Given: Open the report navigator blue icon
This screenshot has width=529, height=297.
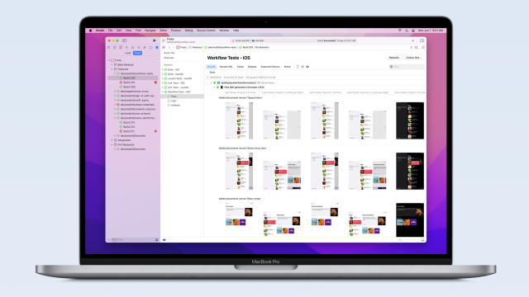Looking at the screenshot, I should (157, 48).
